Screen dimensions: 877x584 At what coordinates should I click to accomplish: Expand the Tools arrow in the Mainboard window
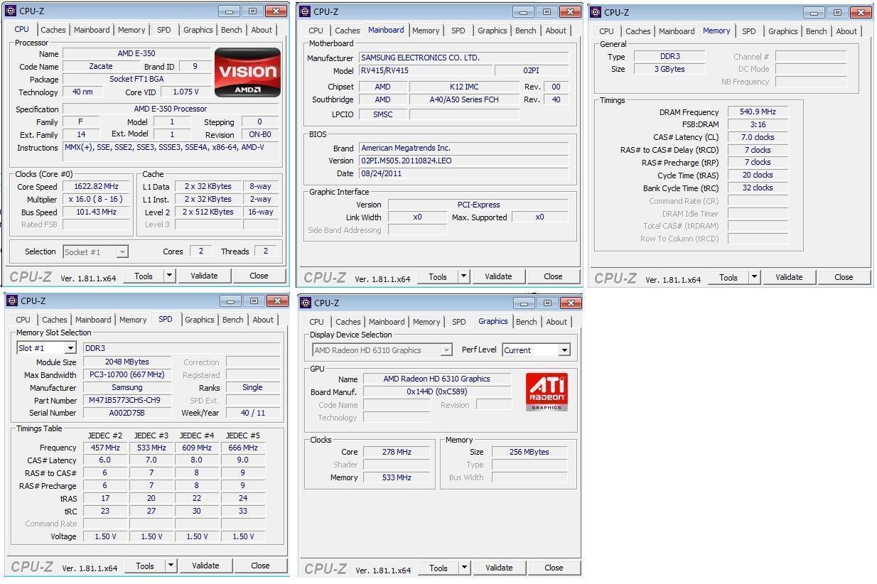click(463, 276)
